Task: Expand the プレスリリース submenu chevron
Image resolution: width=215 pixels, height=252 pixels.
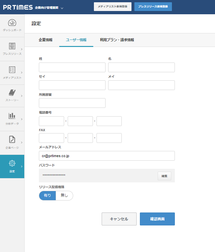Action: pos(22,49)
